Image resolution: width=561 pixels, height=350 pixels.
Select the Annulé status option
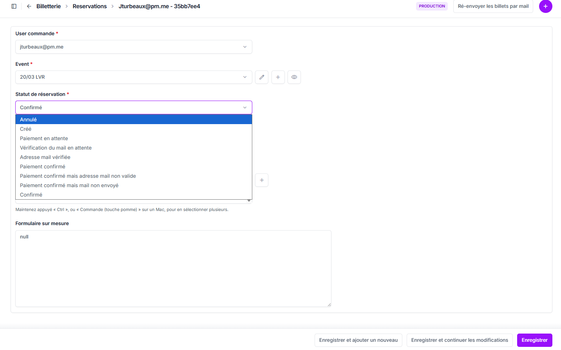(29, 120)
